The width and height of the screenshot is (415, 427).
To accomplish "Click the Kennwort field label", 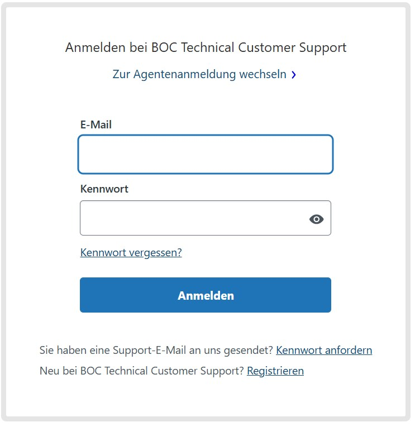I will click(104, 189).
